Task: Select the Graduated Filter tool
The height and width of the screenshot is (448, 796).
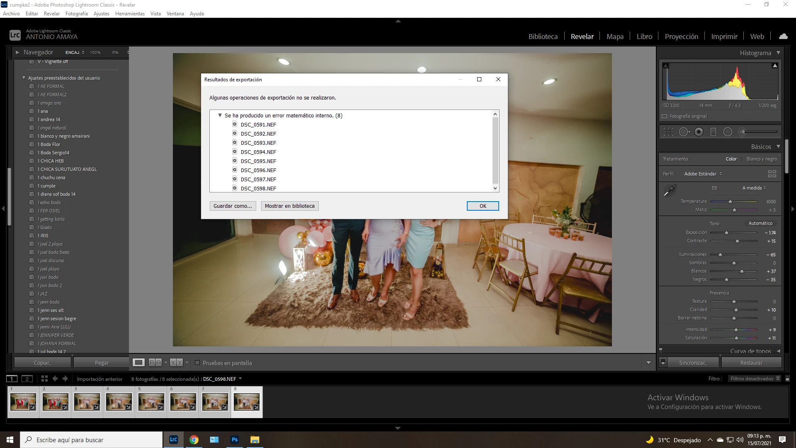Action: point(713,132)
